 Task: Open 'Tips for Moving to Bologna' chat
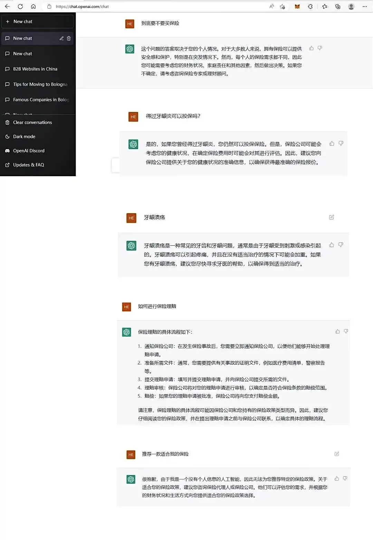[x=40, y=84]
